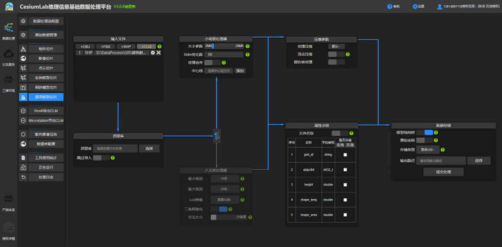502x247 pixels.
Task: Click the 提交处理 submit button
Action: coord(444,172)
